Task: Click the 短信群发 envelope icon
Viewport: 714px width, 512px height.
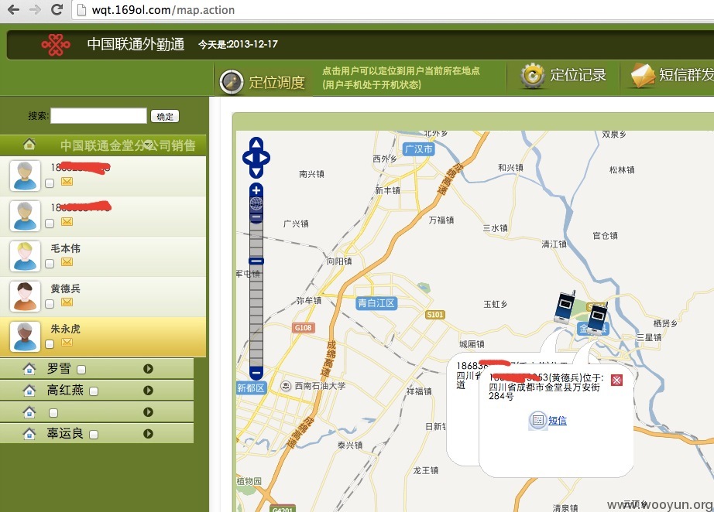Action: [x=643, y=76]
